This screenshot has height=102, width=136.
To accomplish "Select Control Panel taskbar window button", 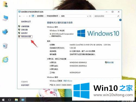I will [23, 100].
